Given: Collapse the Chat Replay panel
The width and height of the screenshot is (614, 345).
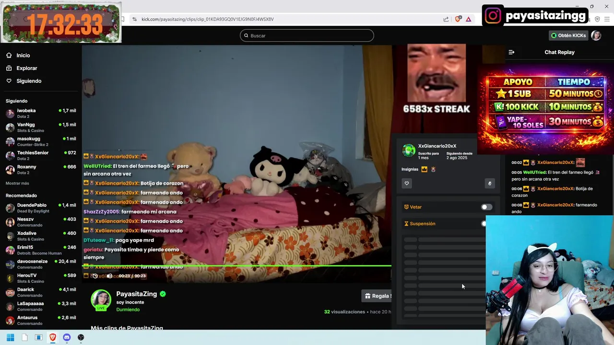Looking at the screenshot, I should point(511,52).
